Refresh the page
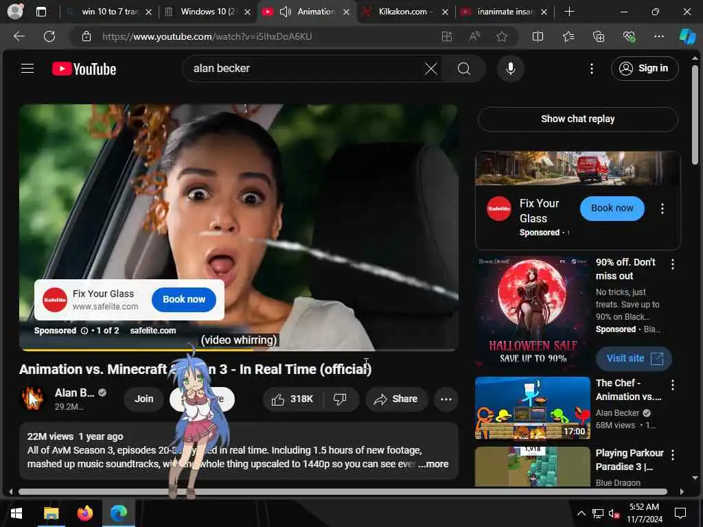This screenshot has width=703, height=527. pyautogui.click(x=49, y=36)
